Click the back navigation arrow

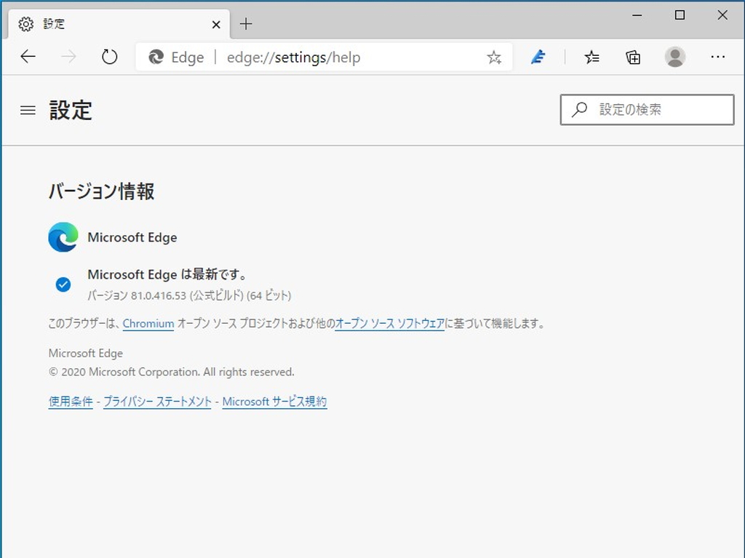pos(28,57)
